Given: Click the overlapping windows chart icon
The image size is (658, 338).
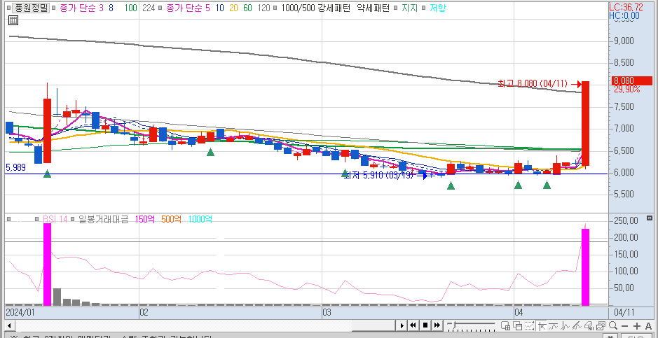Looking at the screenshot, I should tap(517, 325).
